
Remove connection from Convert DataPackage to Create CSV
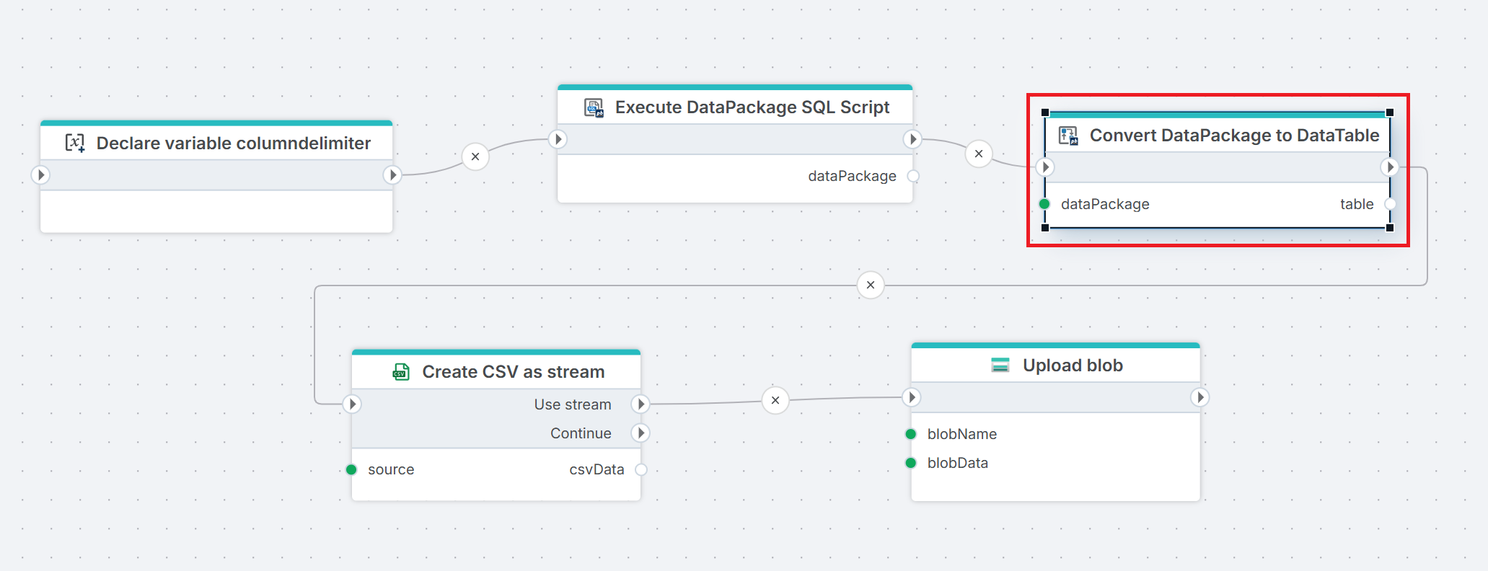coord(871,285)
